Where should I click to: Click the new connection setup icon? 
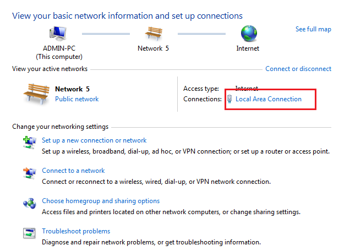pos(29,143)
